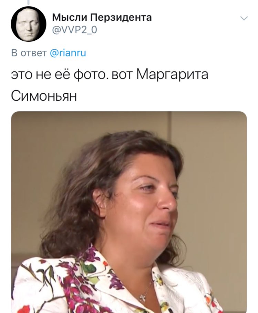The height and width of the screenshot is (313, 258).
Task: Open the Мысли Перзидента profile name
Action: [x=102, y=17]
